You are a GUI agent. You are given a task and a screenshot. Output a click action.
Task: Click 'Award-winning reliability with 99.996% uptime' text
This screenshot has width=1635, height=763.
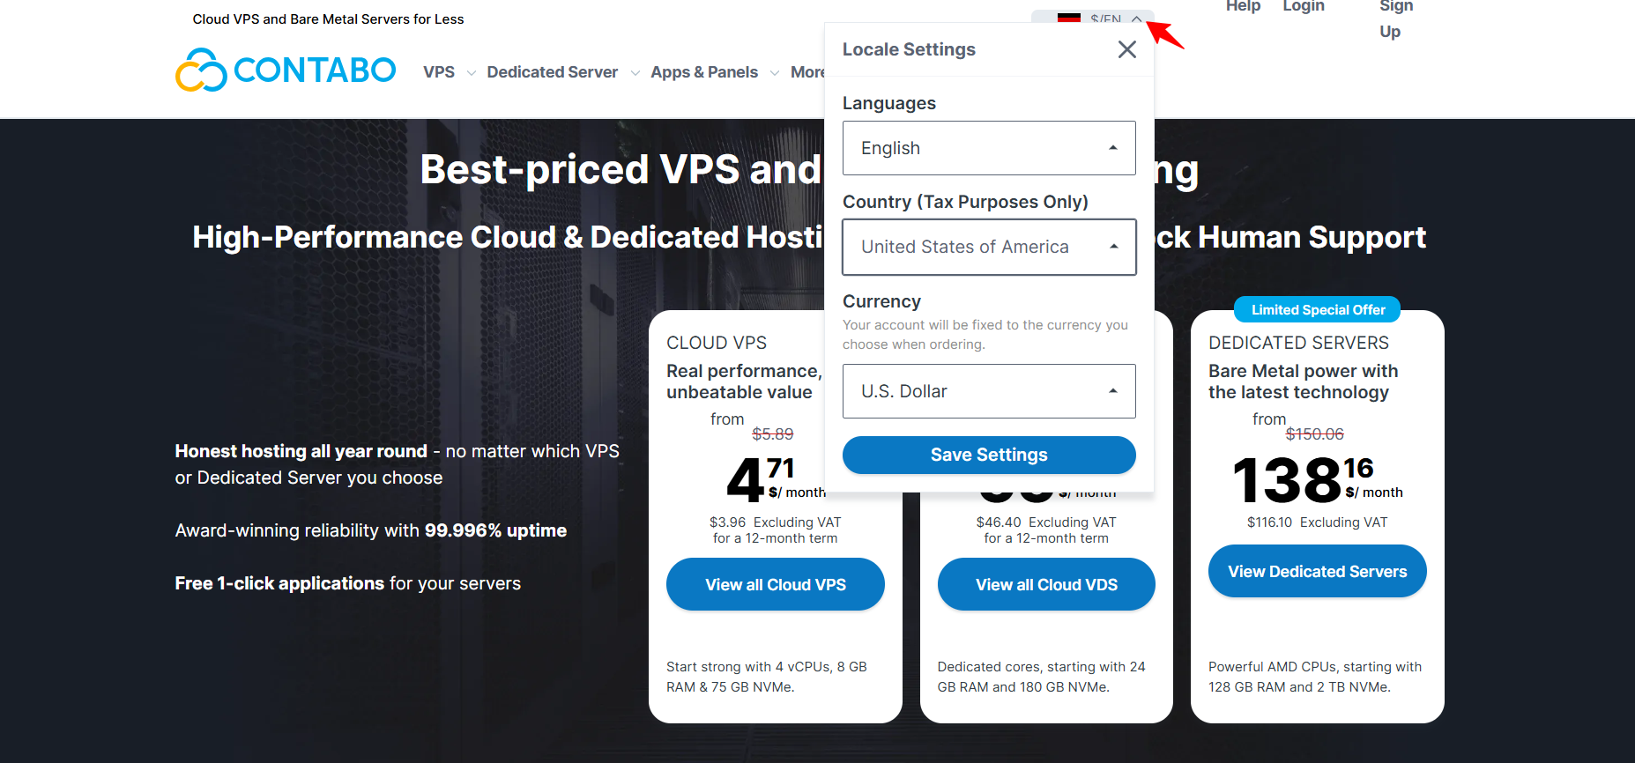(x=371, y=530)
